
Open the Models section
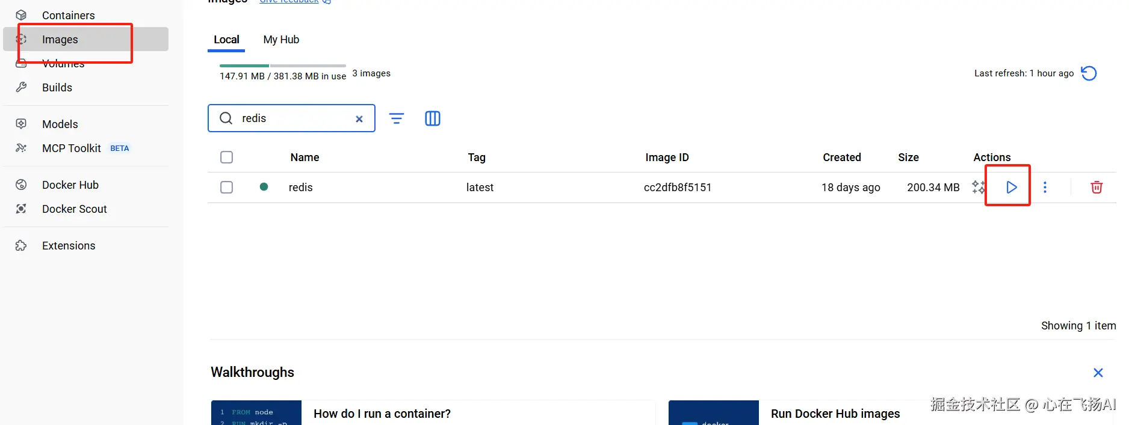click(x=85, y=124)
